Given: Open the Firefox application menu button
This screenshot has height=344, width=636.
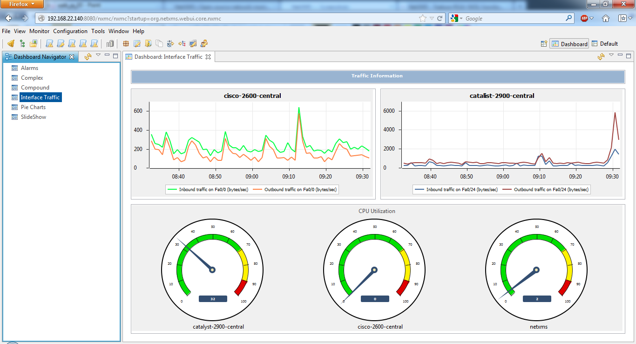Looking at the screenshot, I should pyautogui.click(x=22, y=4).
